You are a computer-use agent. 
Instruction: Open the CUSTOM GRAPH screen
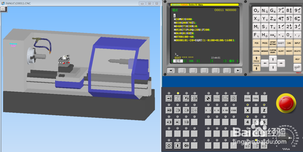coord(273,51)
